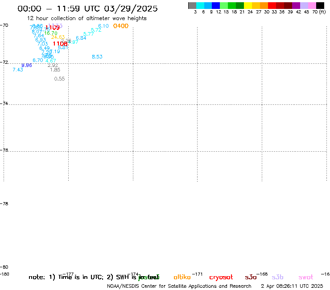The image size is (330, 290).
Task: Click the gray '0.55' wave height value
Action: [60, 79]
